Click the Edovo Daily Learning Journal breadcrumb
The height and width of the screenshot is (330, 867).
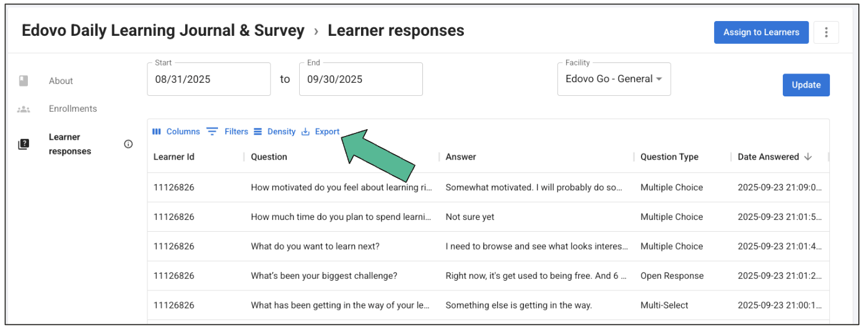tap(163, 30)
